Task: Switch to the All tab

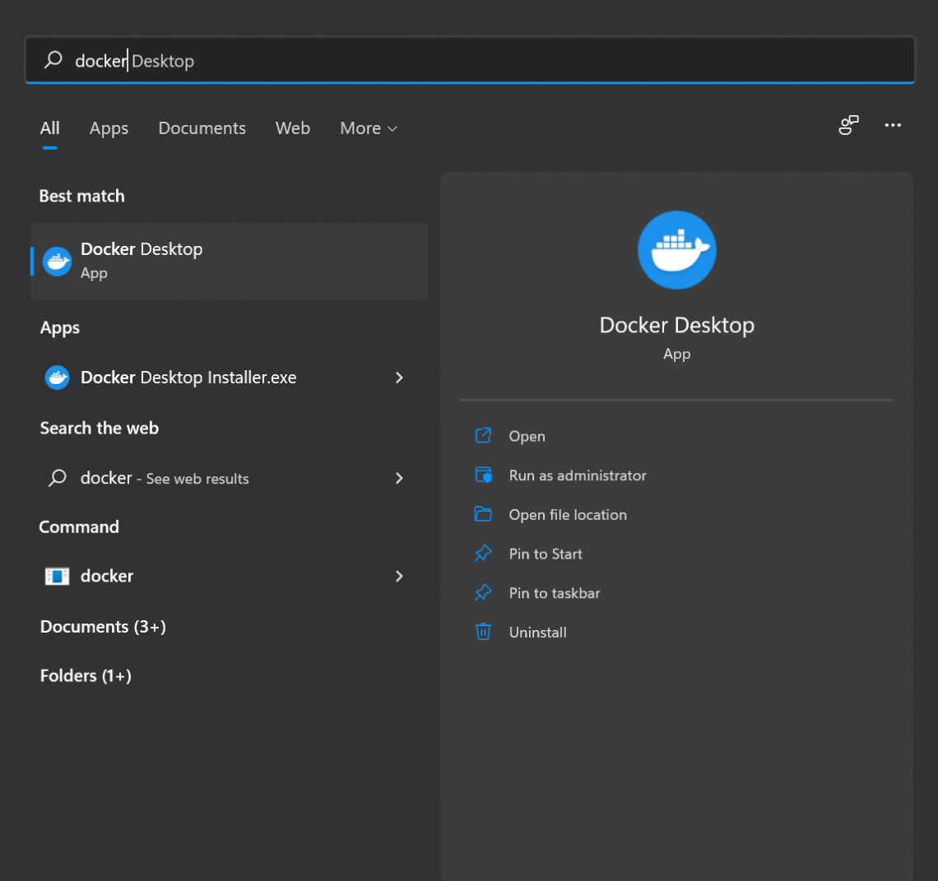Action: coord(49,128)
